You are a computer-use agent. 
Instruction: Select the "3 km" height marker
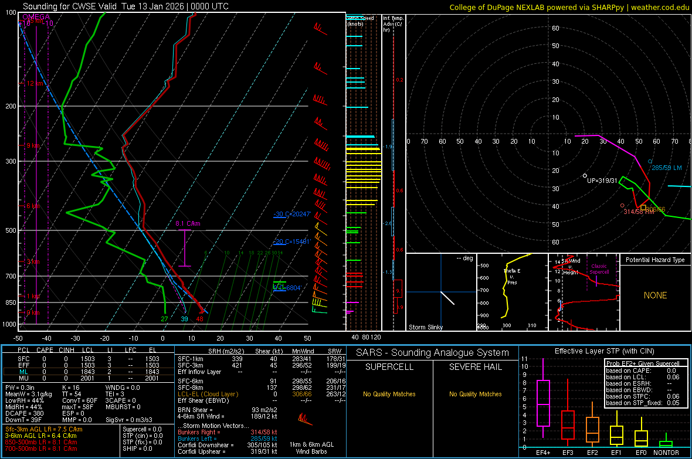[x=33, y=261]
